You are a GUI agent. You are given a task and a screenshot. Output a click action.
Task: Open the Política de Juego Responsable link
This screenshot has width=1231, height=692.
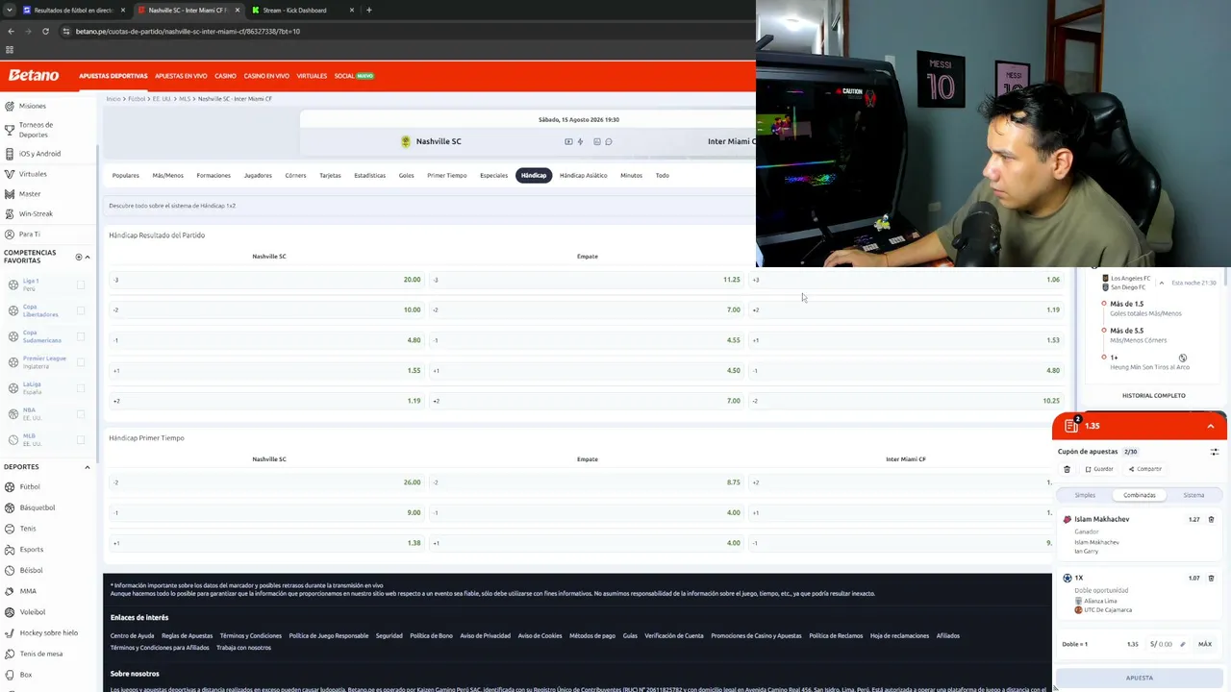click(329, 635)
